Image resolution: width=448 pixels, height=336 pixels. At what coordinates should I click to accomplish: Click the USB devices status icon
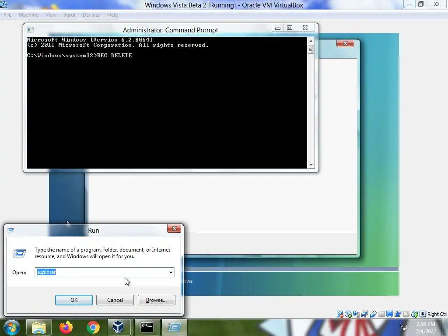click(x=373, y=314)
